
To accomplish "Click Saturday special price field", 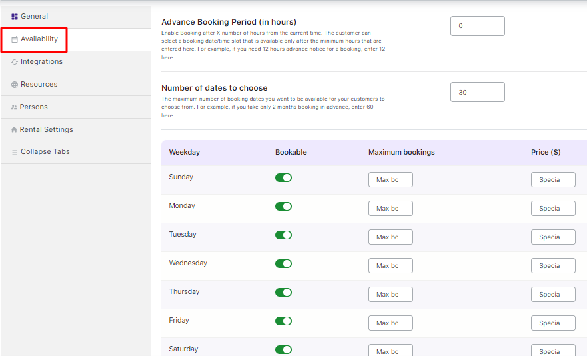I will [x=553, y=351].
